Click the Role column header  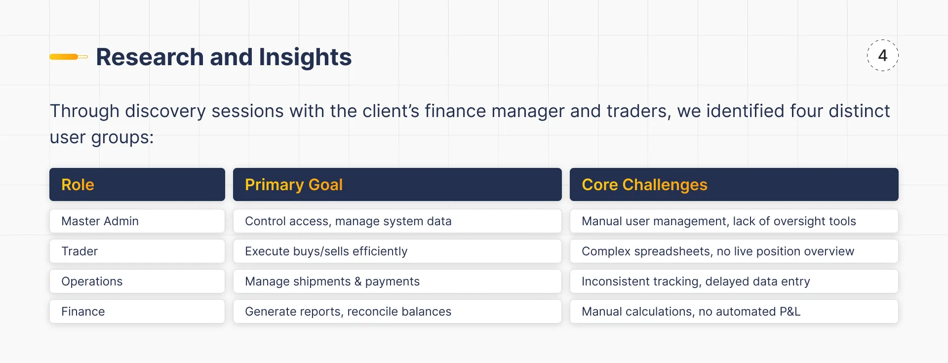pos(137,185)
